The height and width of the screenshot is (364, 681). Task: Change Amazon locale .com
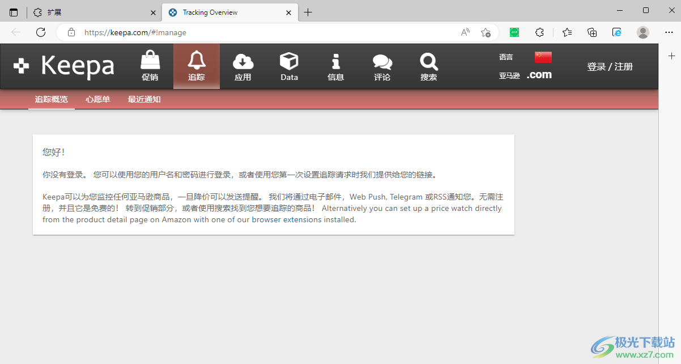[x=539, y=75]
